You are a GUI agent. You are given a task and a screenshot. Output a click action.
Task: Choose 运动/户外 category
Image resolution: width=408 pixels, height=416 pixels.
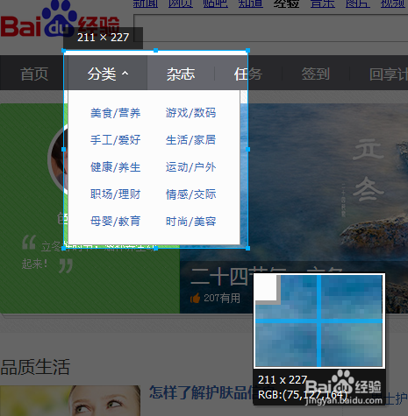[x=190, y=167]
